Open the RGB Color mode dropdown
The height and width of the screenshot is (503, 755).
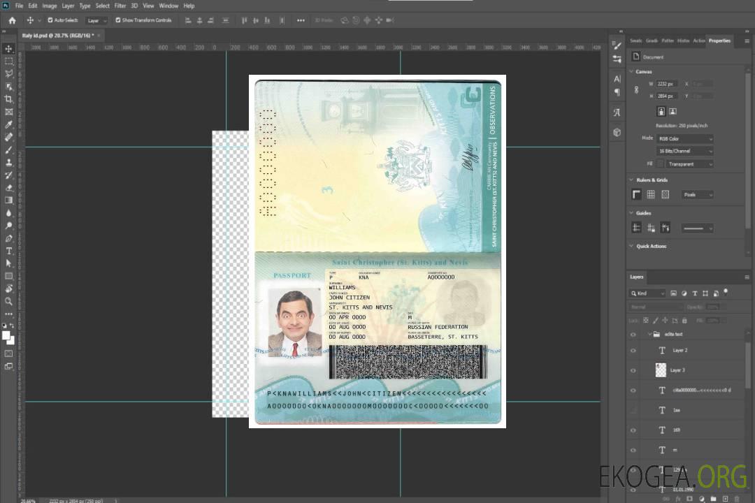tap(684, 138)
